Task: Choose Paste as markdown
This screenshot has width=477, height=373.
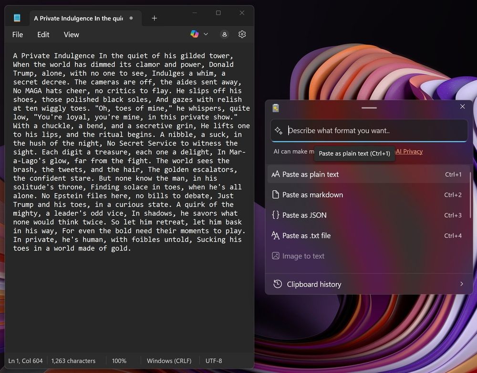Action: point(369,195)
